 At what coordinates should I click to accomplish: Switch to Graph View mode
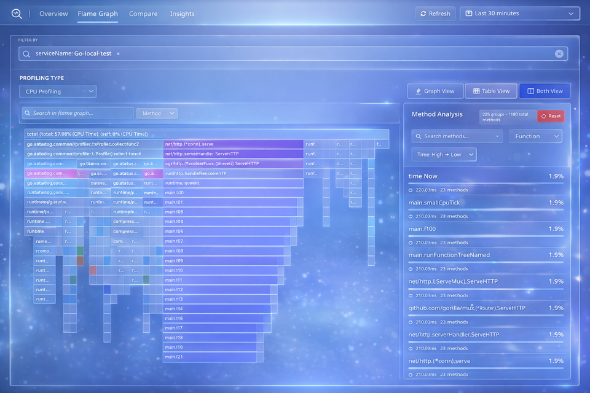pos(435,90)
